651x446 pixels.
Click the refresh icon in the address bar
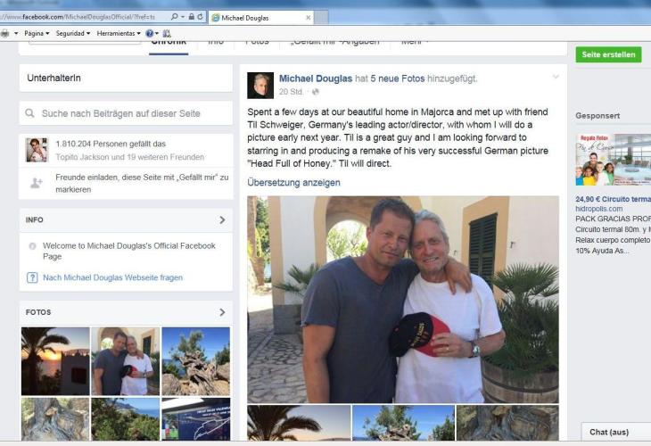coord(200,17)
